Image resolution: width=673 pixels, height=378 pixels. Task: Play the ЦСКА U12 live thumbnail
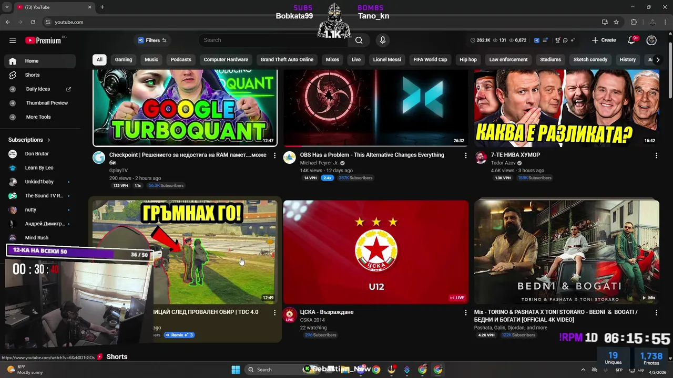click(376, 252)
